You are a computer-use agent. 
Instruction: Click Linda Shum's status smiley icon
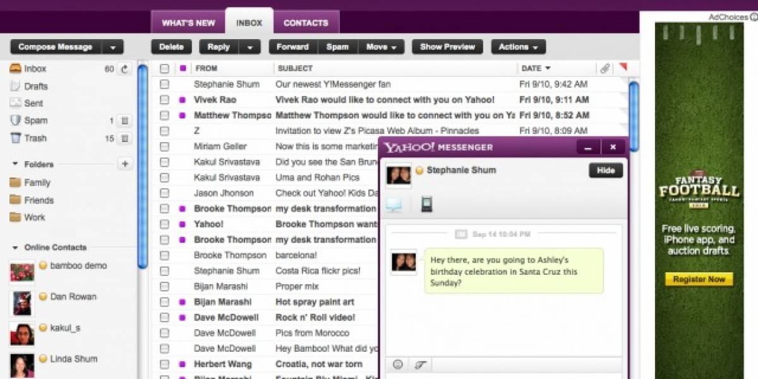tap(44, 359)
